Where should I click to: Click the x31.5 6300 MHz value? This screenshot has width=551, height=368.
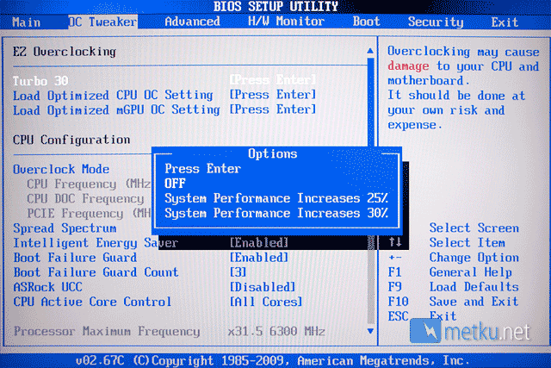click(x=276, y=332)
